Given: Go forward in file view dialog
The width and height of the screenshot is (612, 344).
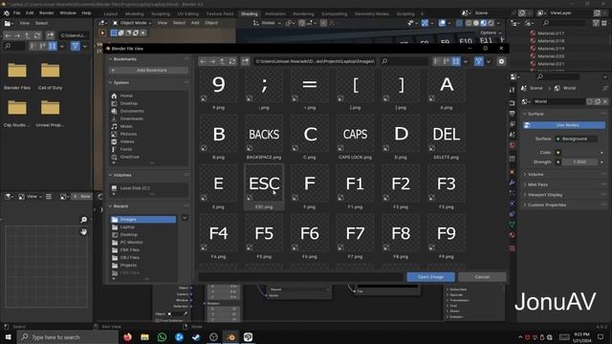Looking at the screenshot, I should pos(212,61).
